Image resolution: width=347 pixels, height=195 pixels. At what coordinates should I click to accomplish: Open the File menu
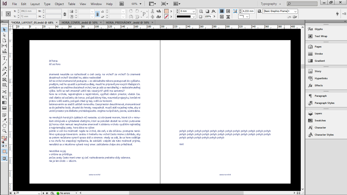14,4
